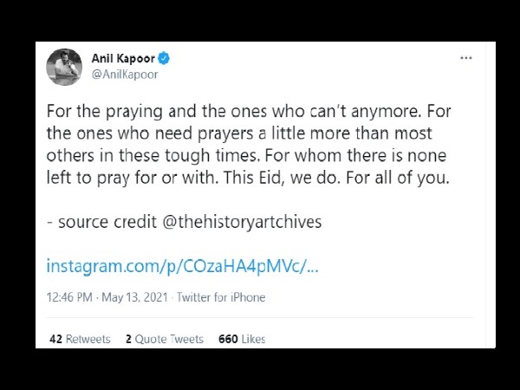Open Anil Kapoor's profile picture
This screenshot has height=390, width=520.
coord(64,67)
